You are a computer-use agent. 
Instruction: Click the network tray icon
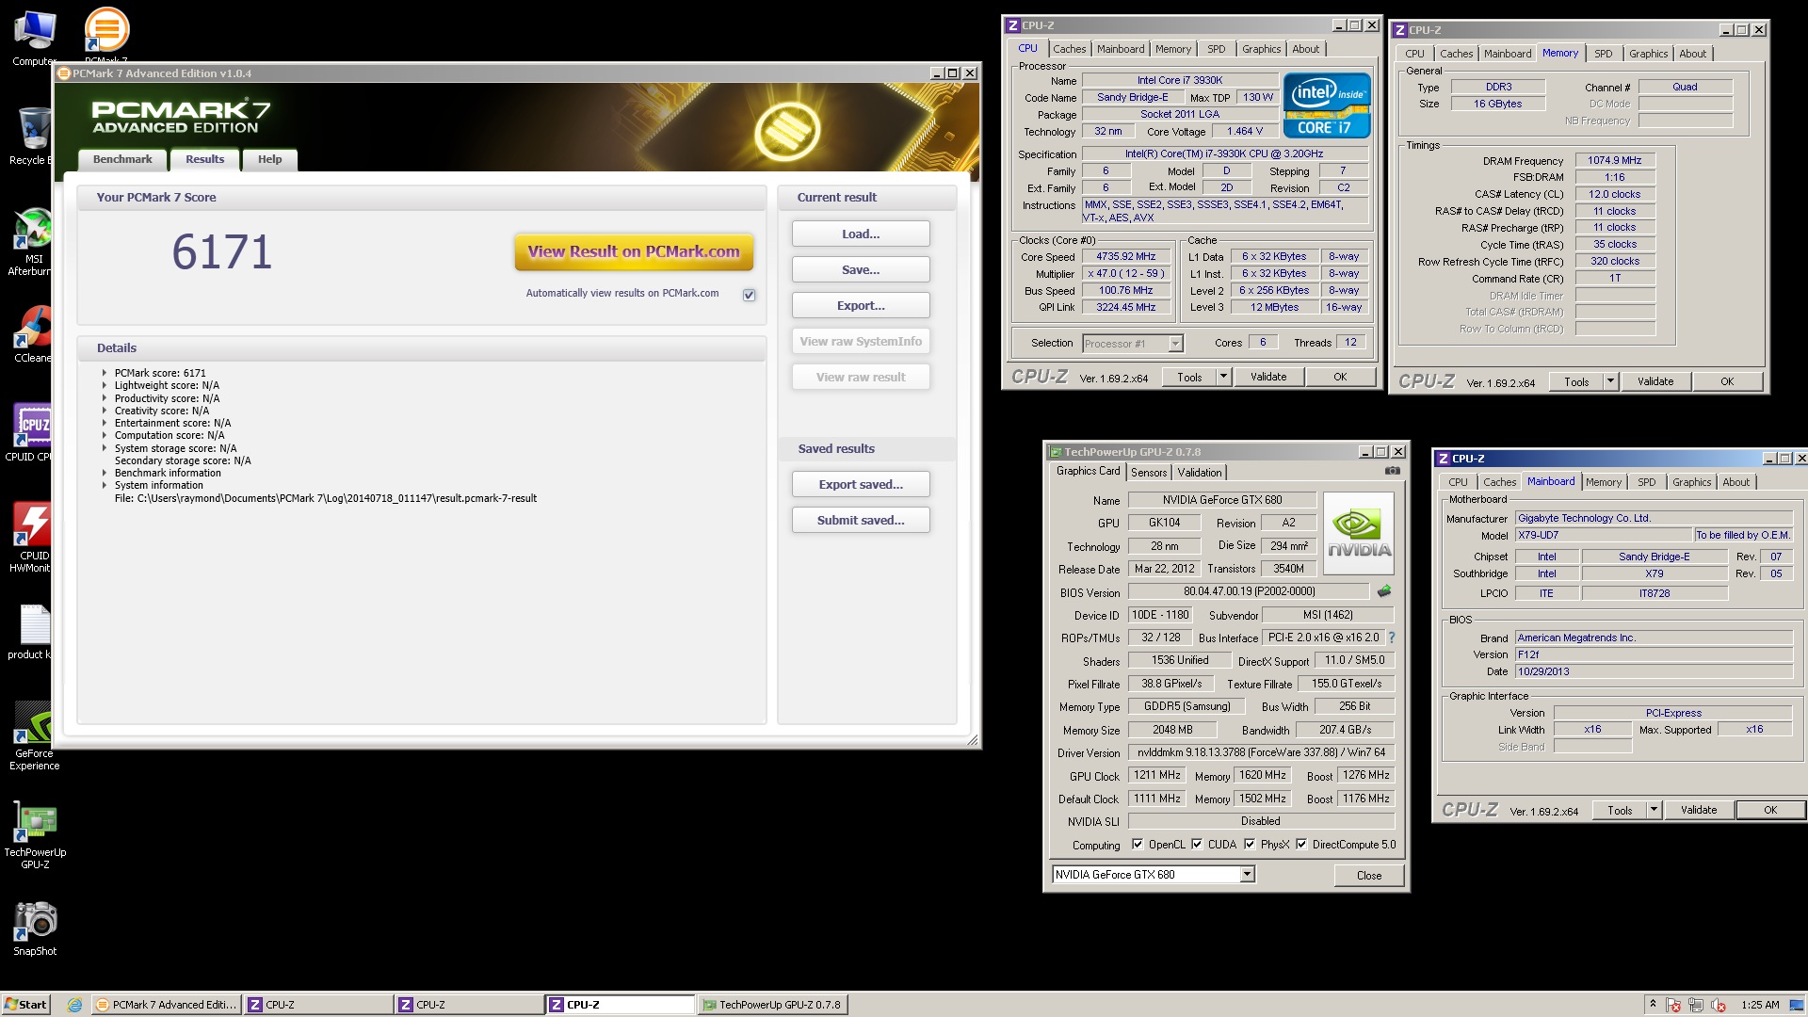click(x=1696, y=1005)
